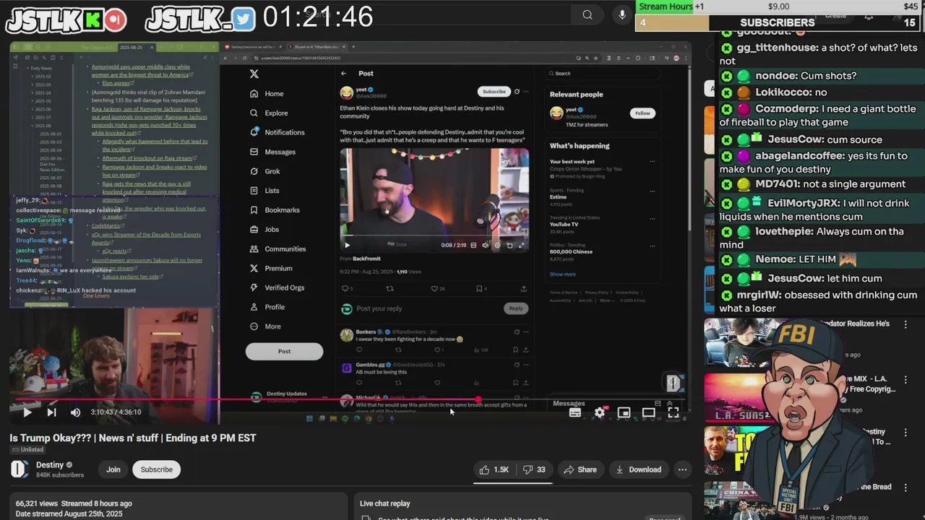Click the Premium icon in X sidebar
The image size is (925, 520).
click(254, 268)
